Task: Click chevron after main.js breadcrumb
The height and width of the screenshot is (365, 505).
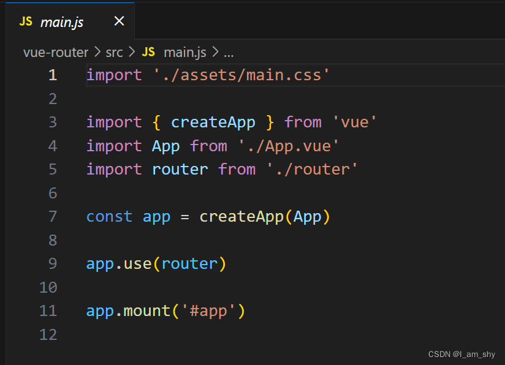Action: point(215,52)
